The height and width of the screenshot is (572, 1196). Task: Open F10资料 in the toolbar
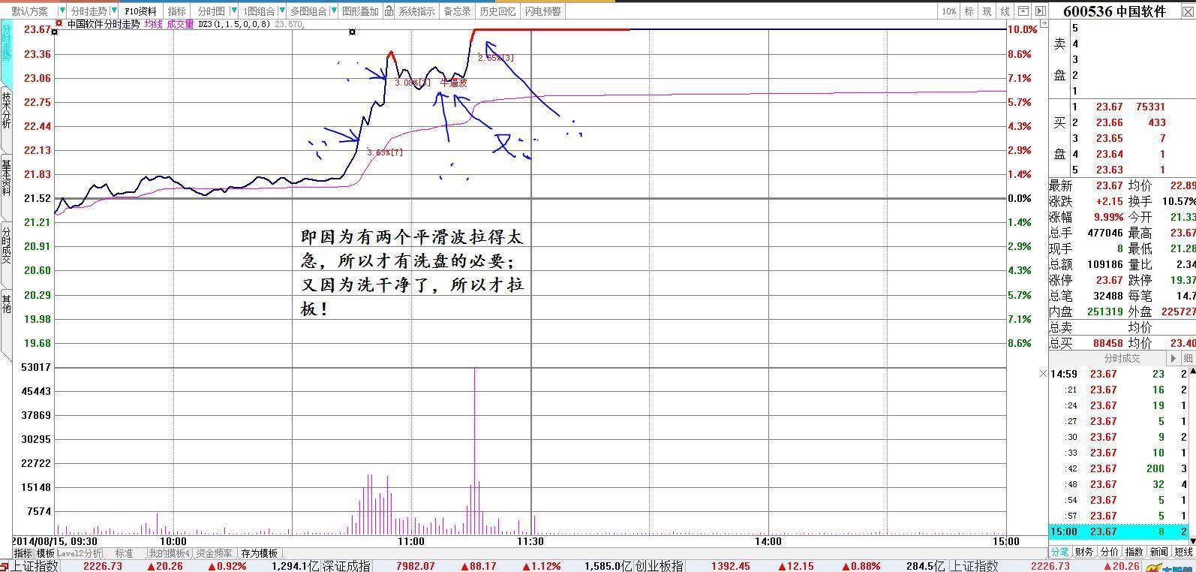coord(140,11)
